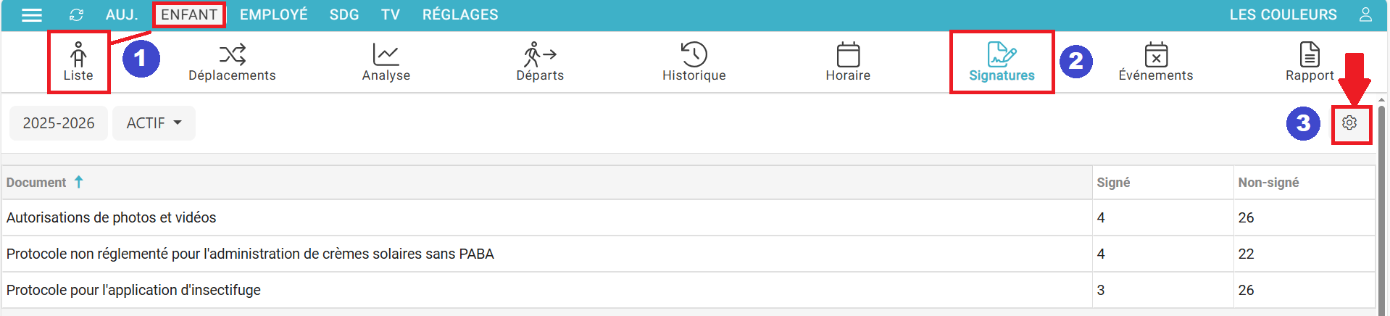Open Autorisations de photos et vidéos row
Screen dimensions: 1390x316
pyautogui.click(x=112, y=217)
